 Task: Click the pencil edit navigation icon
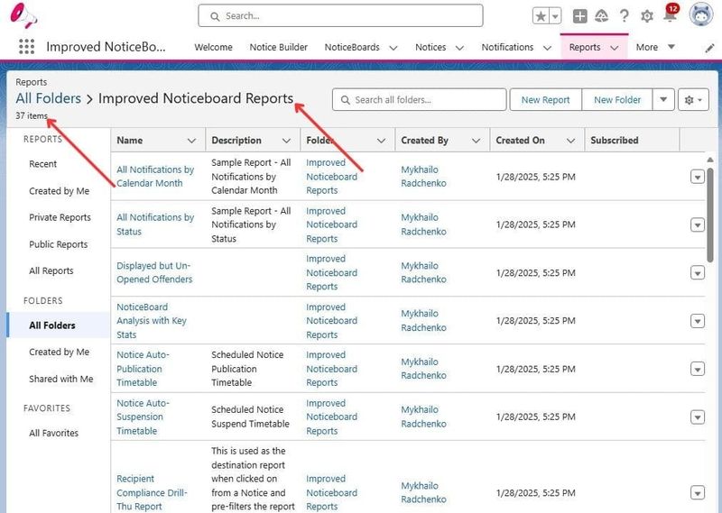[710, 48]
